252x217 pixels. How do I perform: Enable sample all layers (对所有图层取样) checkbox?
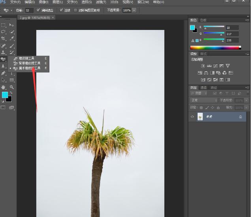click(x=75, y=10)
